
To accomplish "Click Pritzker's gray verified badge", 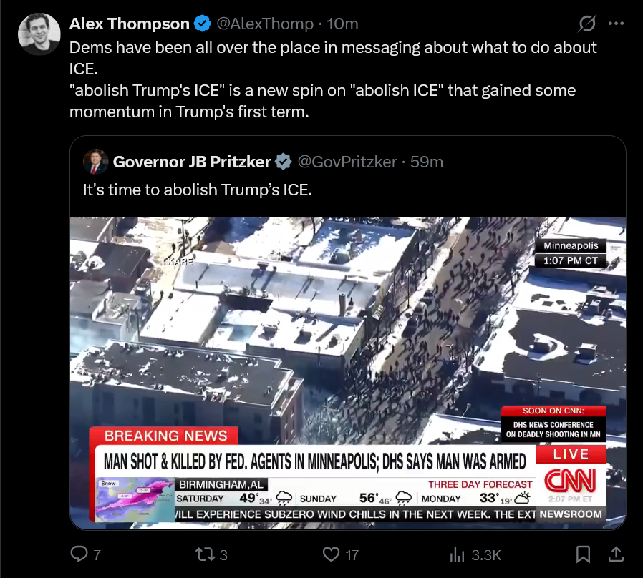I will coord(283,162).
